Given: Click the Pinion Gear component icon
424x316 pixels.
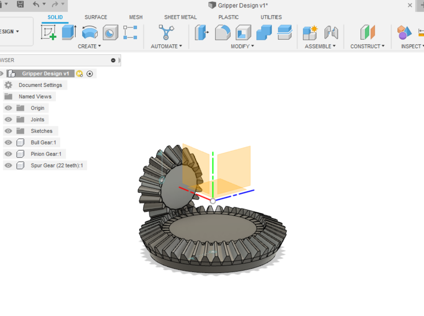Looking at the screenshot, I should pyautogui.click(x=20, y=154).
